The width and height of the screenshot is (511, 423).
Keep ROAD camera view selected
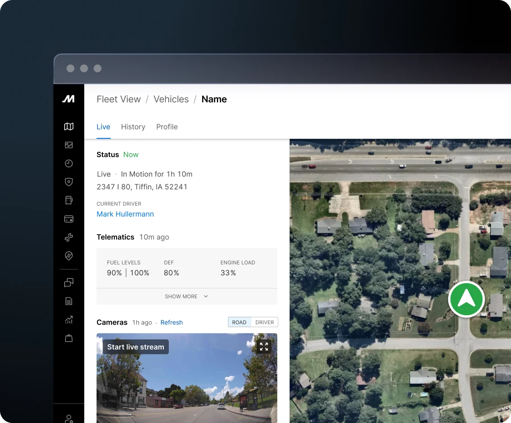[x=239, y=322]
